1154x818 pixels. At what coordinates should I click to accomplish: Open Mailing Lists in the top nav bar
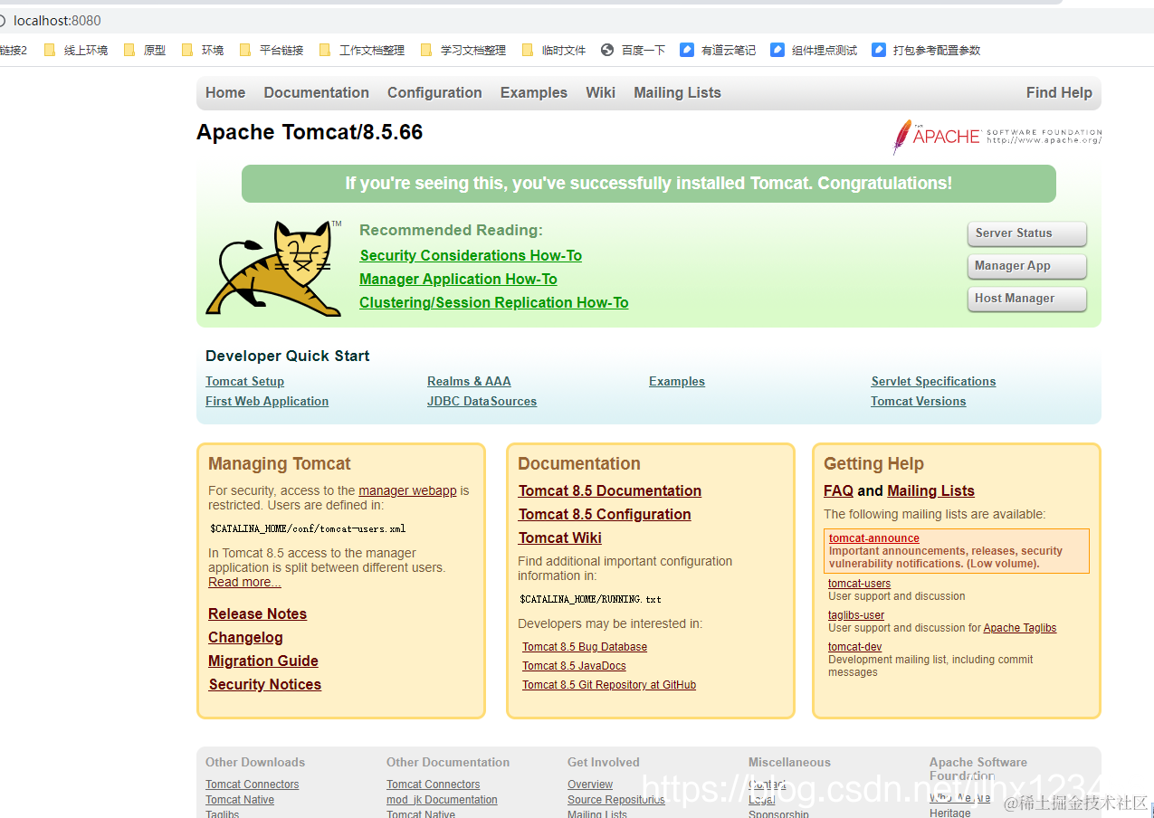click(678, 92)
